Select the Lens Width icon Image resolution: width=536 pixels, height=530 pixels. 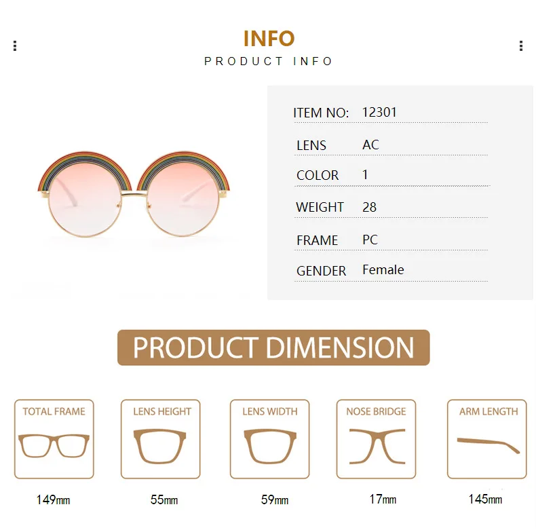(270, 447)
